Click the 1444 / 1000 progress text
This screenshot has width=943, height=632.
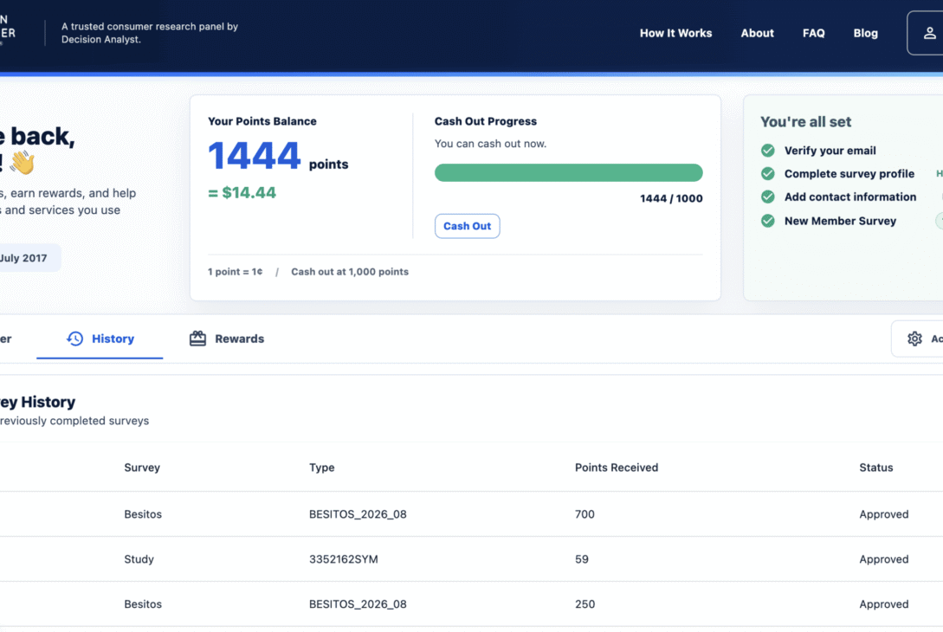(671, 198)
